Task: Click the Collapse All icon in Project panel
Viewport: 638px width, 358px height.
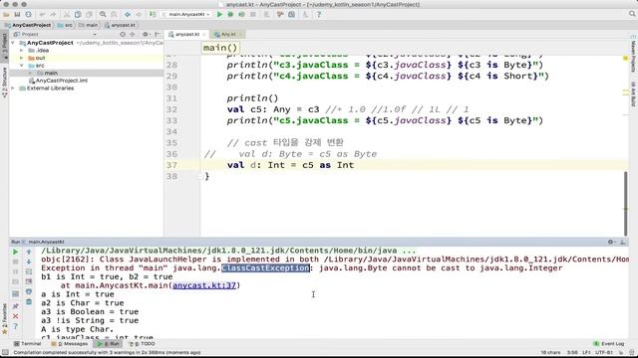Action: coord(133,35)
